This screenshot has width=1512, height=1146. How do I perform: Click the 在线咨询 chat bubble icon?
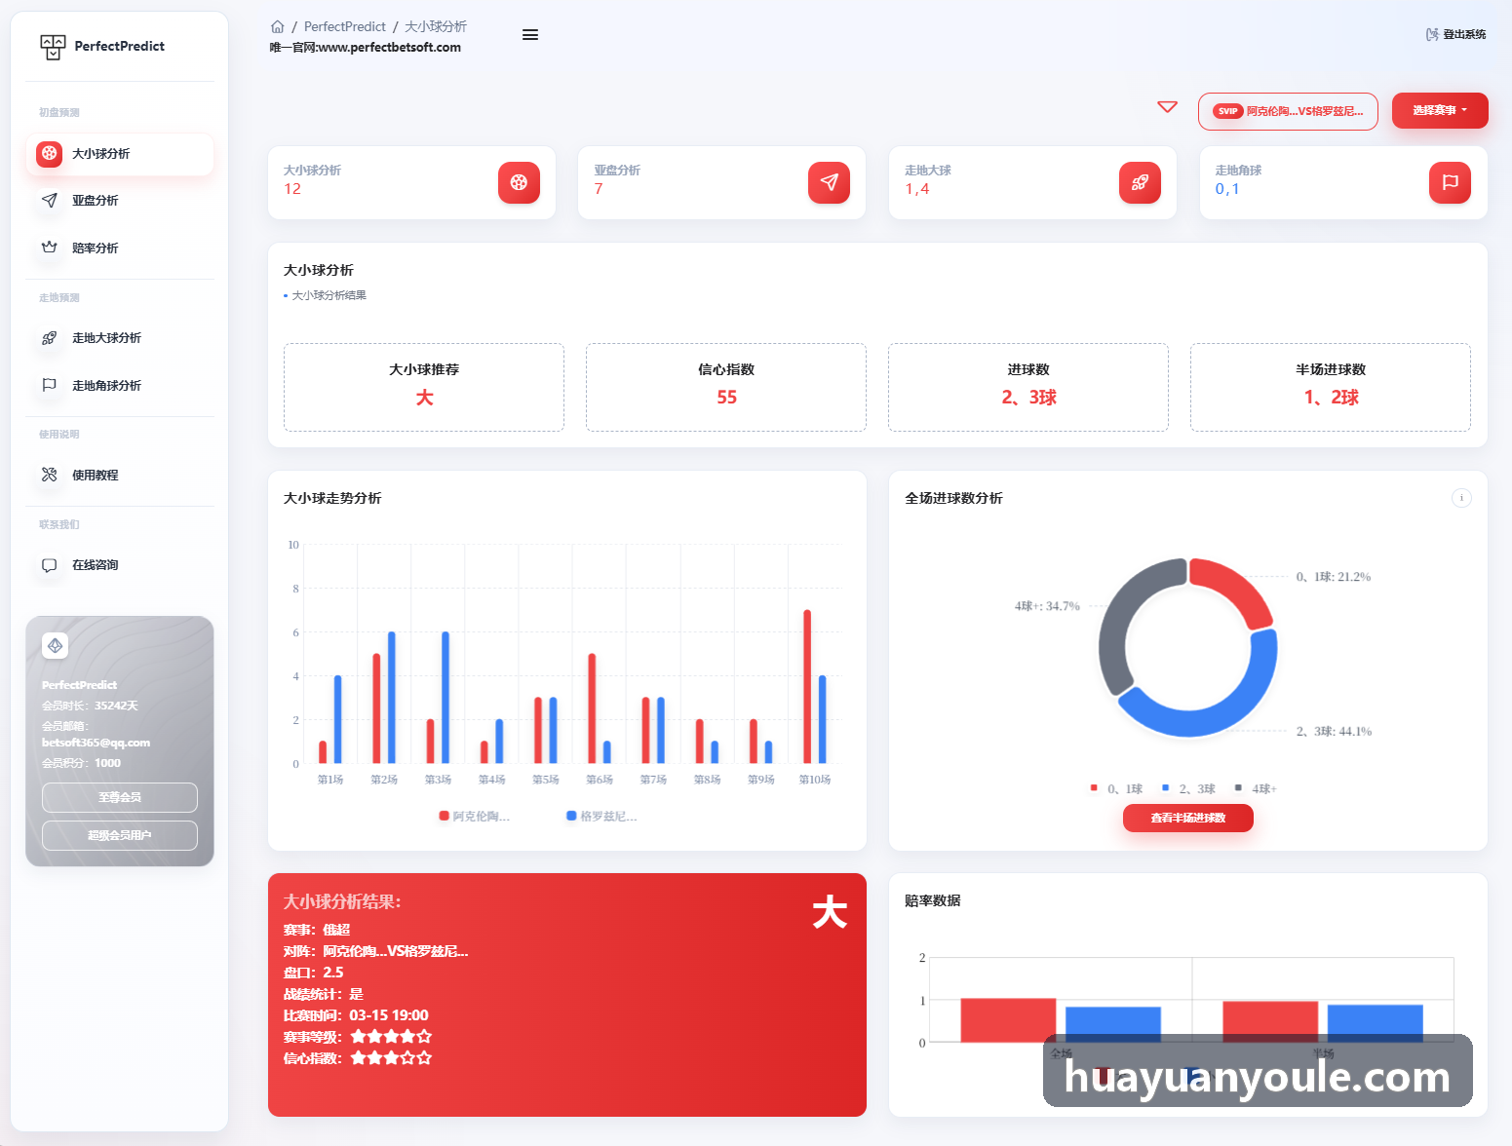pyautogui.click(x=50, y=565)
